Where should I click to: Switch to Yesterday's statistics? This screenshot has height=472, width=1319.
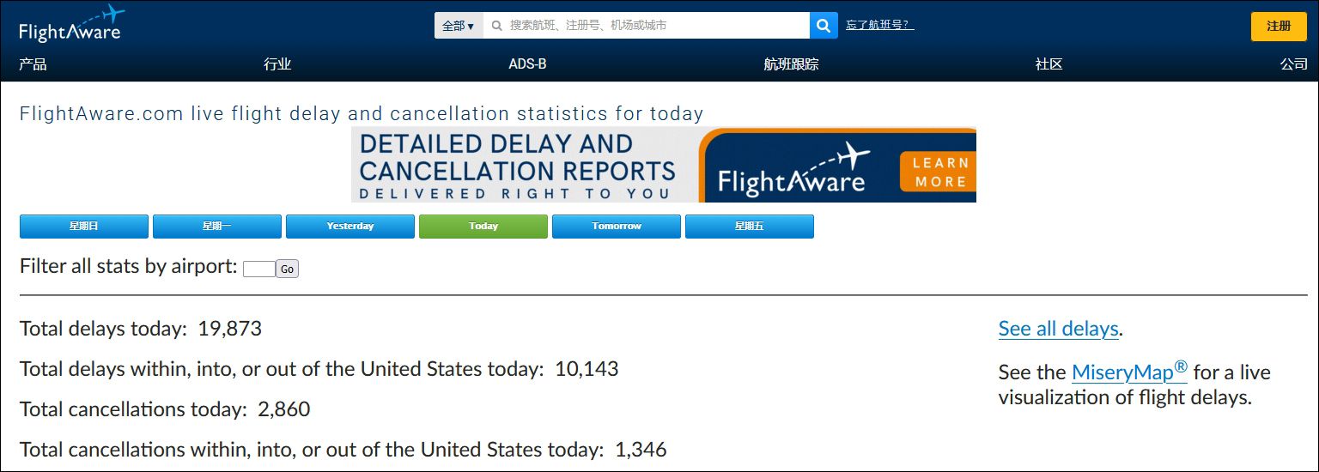350,227
